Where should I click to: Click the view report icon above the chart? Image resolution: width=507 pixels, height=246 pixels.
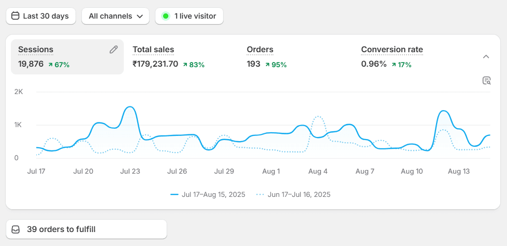486,80
